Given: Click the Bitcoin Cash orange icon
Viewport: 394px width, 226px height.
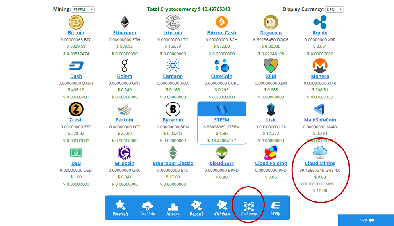Looking at the screenshot, I should click(222, 22).
